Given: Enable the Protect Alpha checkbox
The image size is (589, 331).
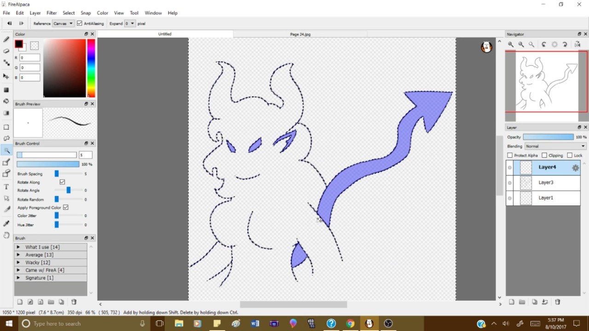Looking at the screenshot, I should (510, 155).
